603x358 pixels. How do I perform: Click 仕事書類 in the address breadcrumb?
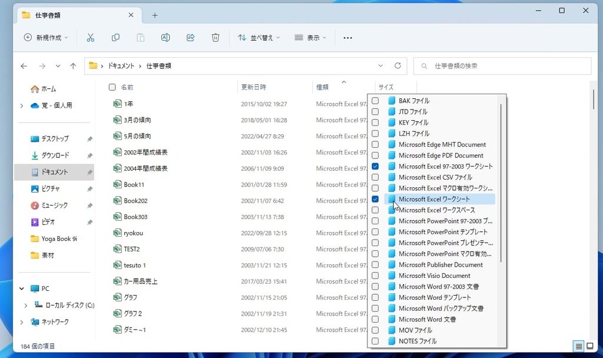coord(159,66)
